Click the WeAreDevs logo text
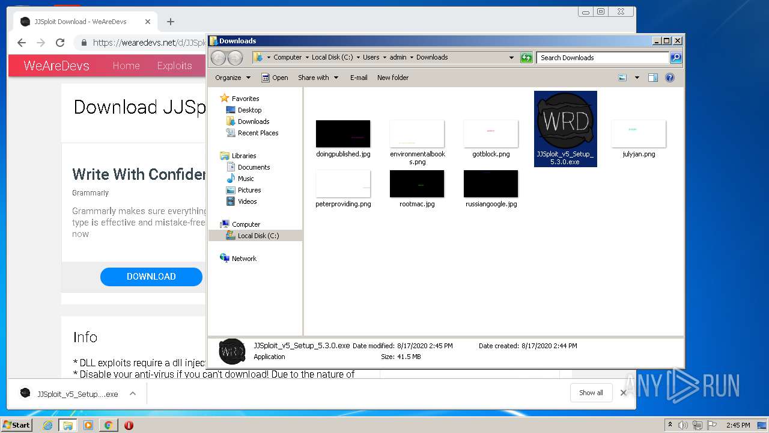769x433 pixels. [56, 66]
